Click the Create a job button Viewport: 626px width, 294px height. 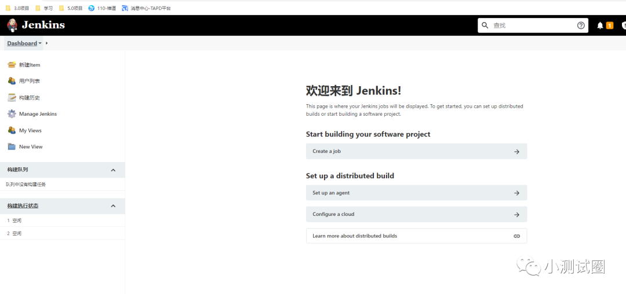pyautogui.click(x=416, y=152)
